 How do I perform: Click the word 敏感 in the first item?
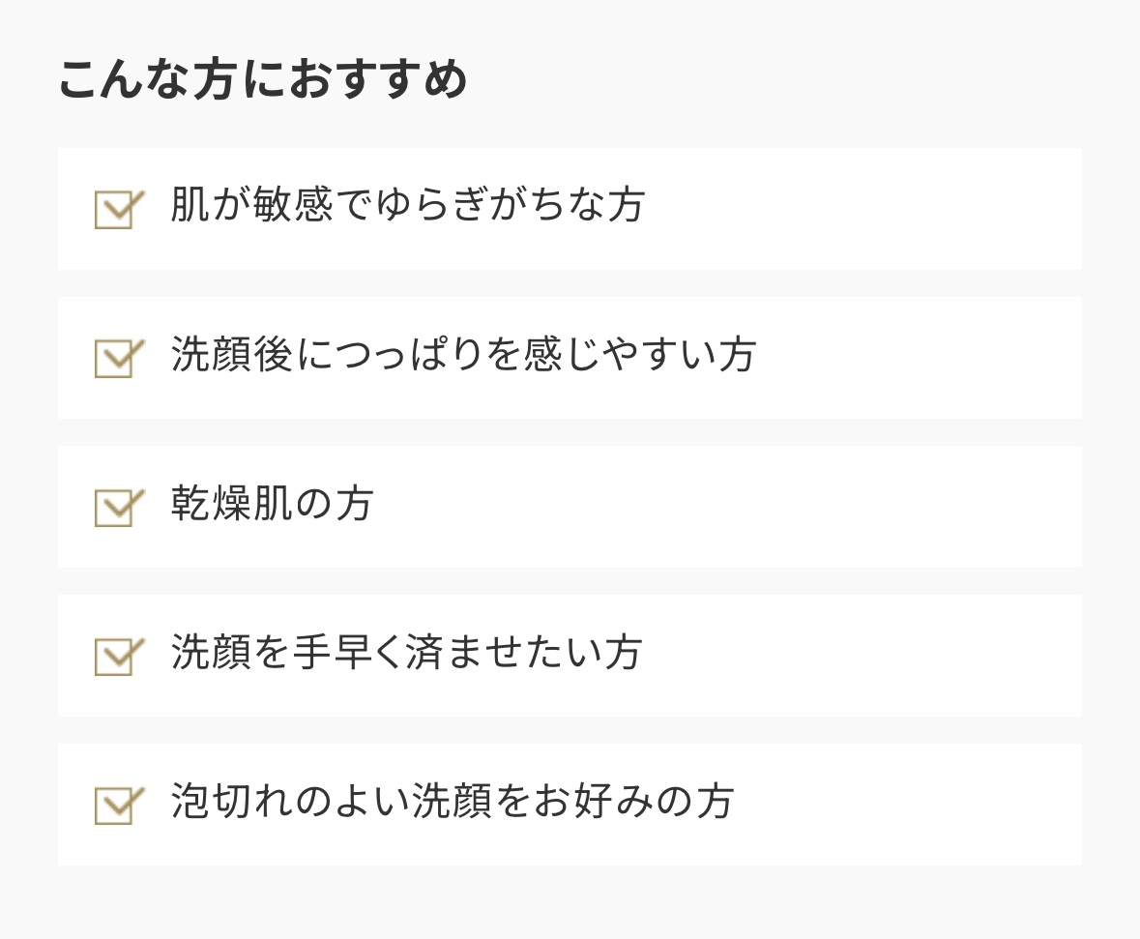pyautogui.click(x=293, y=205)
